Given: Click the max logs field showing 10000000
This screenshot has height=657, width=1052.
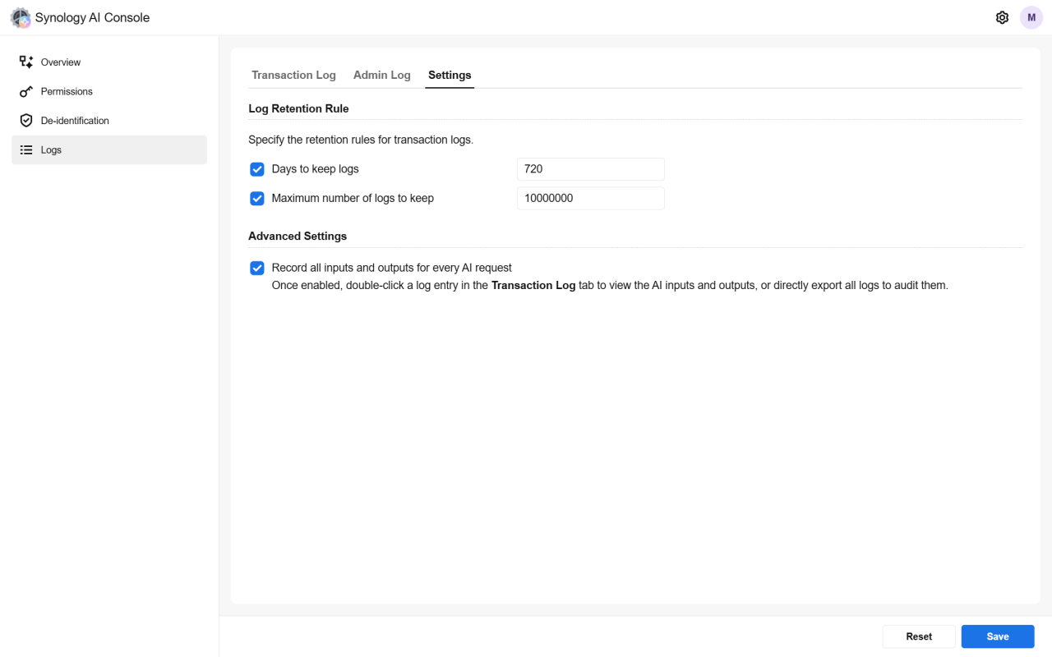Looking at the screenshot, I should point(590,198).
